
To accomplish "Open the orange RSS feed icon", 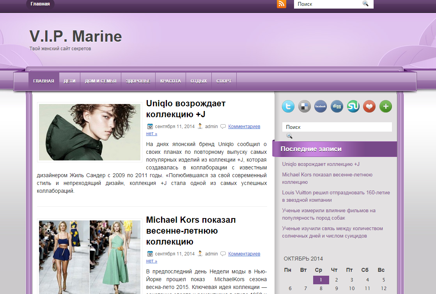I will click(x=282, y=4).
